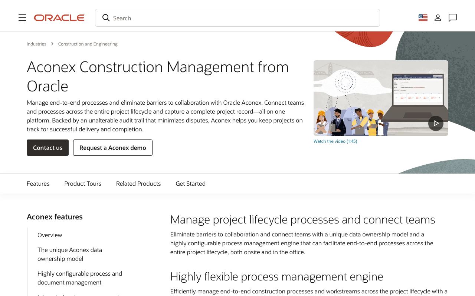This screenshot has width=475, height=296.
Task: Switch to the Product Tours tab
Action: point(83,184)
